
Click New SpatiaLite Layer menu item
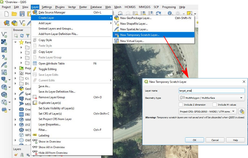pyautogui.click(x=154, y=29)
